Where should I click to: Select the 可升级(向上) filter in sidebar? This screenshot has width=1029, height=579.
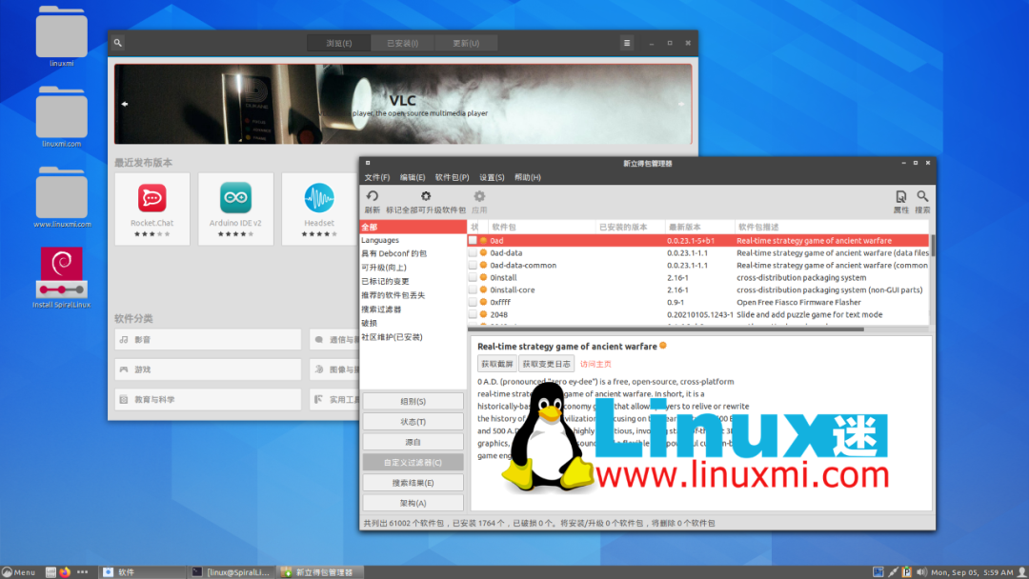(x=413, y=268)
